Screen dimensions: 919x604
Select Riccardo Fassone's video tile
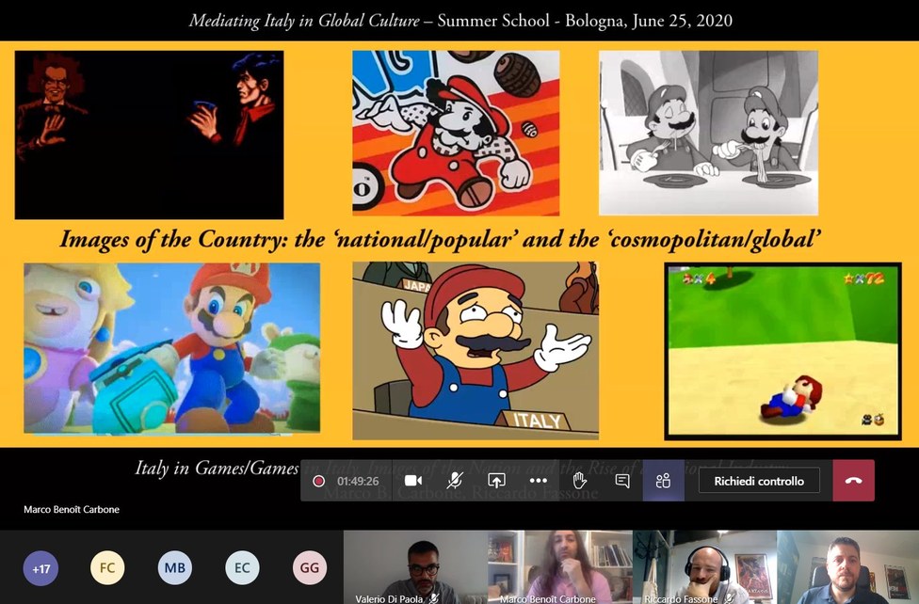coord(705,567)
